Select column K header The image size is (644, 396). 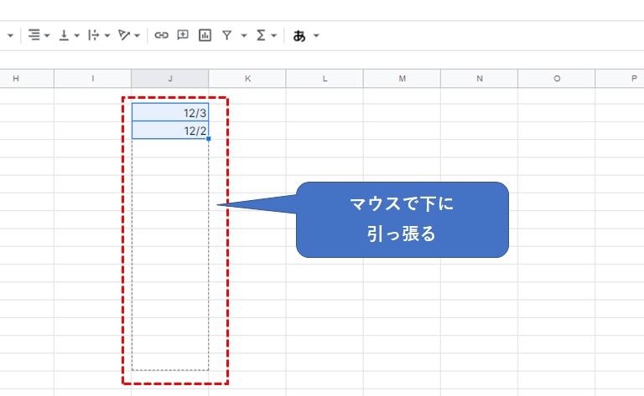point(247,79)
